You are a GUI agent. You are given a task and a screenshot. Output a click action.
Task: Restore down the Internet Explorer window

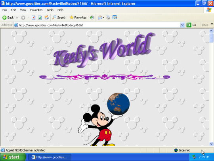point(204,4)
